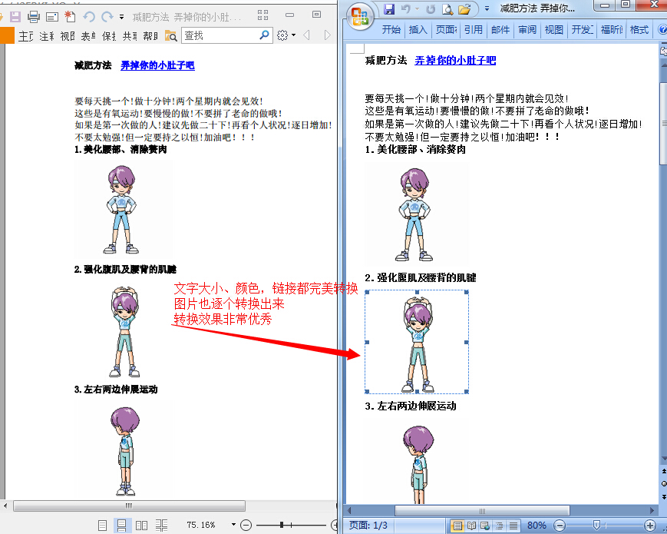Switch to the 开始 ribbon tab
The image size is (667, 534).
pyautogui.click(x=391, y=29)
